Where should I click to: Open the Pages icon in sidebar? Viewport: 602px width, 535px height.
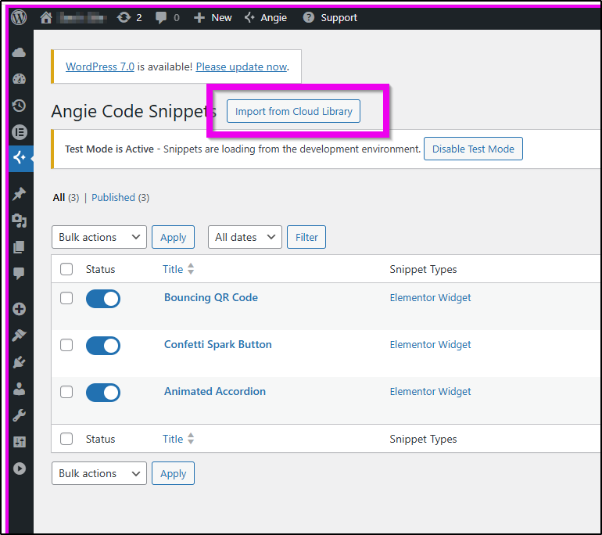click(x=19, y=247)
